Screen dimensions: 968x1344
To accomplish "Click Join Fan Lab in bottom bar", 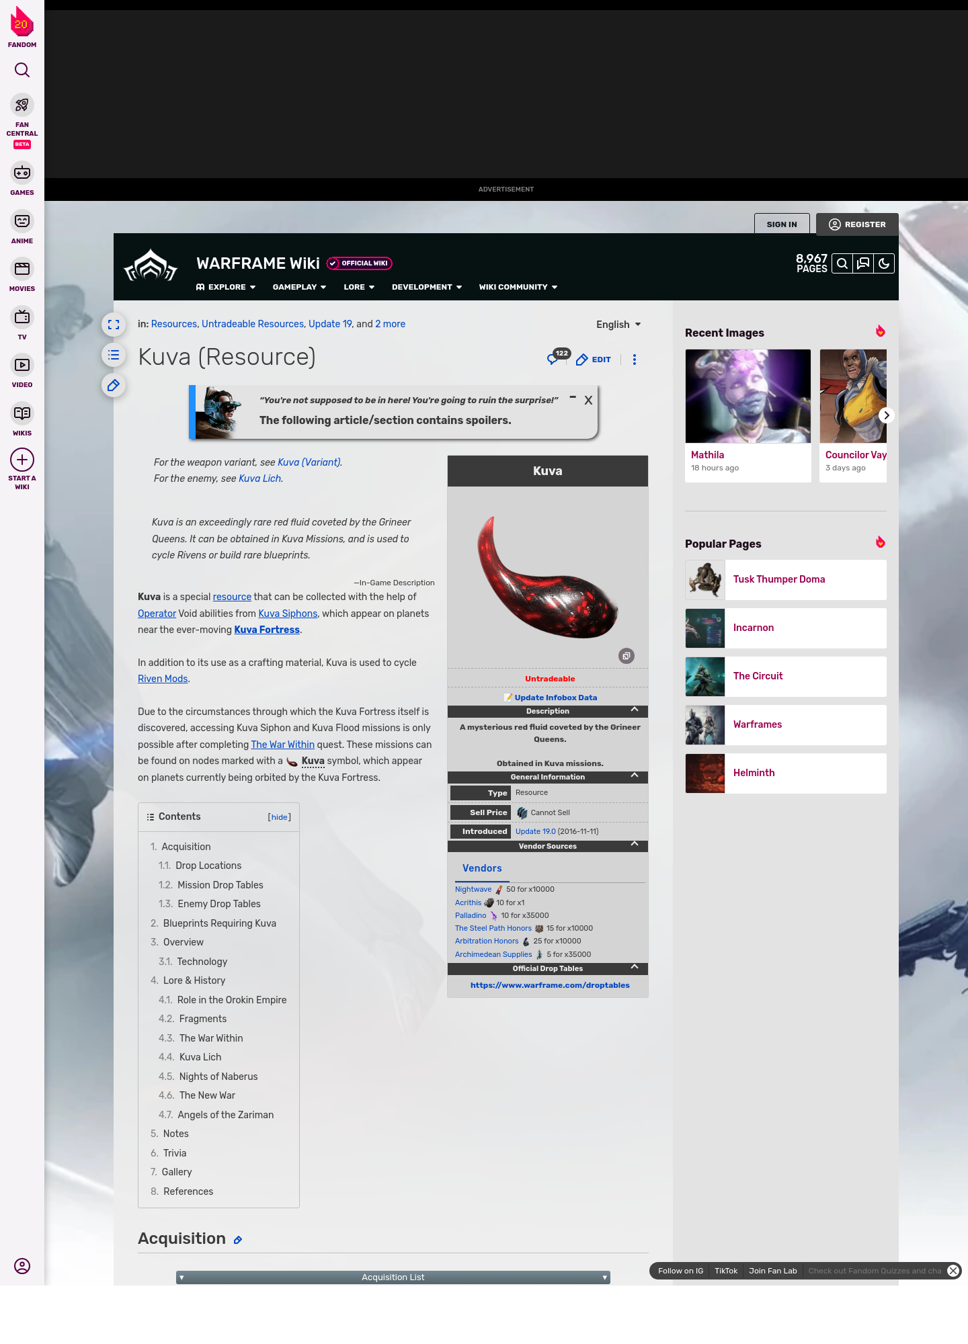I will 773,1271.
